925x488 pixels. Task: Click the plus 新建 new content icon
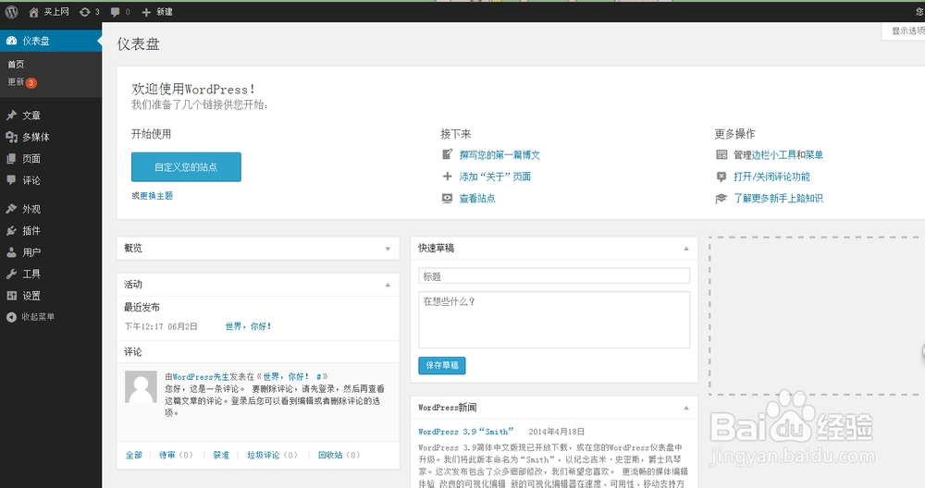[146, 12]
